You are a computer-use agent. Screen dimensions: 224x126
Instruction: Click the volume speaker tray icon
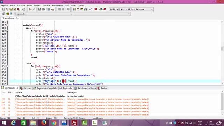[194, 123]
